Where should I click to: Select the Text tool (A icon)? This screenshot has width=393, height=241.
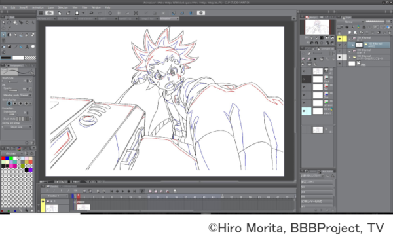[27, 47]
